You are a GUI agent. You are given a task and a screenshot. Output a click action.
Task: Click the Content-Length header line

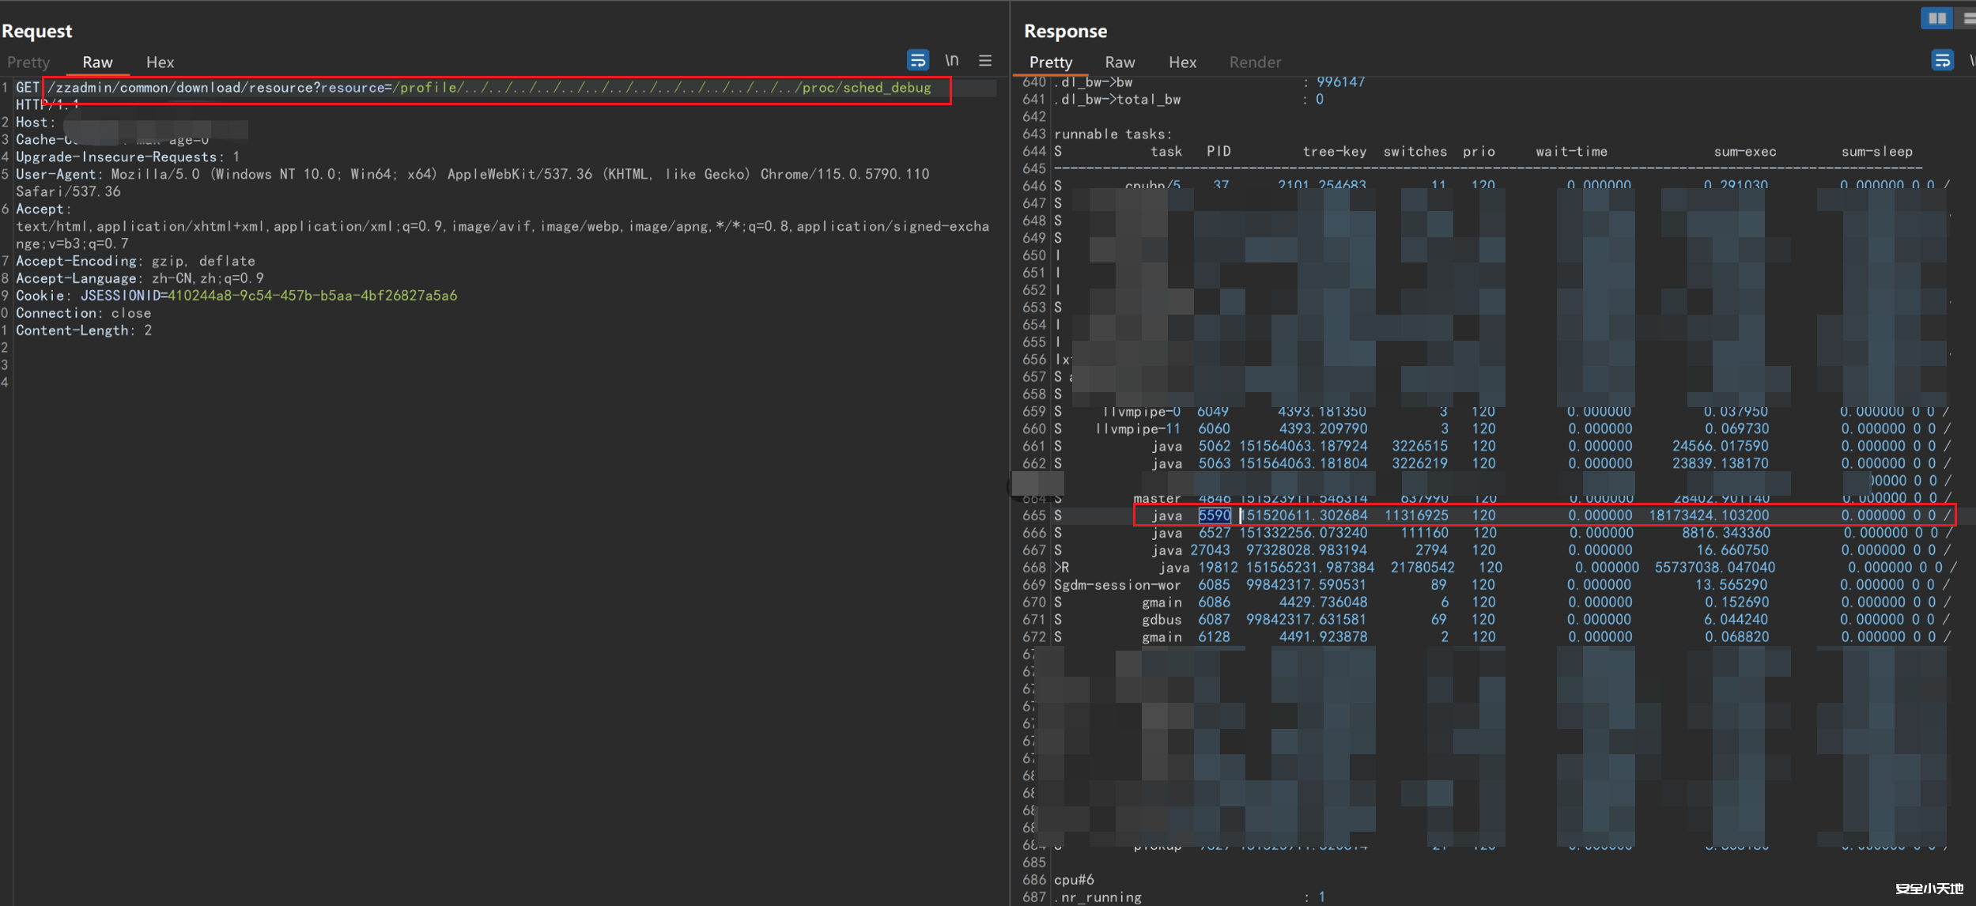83,330
